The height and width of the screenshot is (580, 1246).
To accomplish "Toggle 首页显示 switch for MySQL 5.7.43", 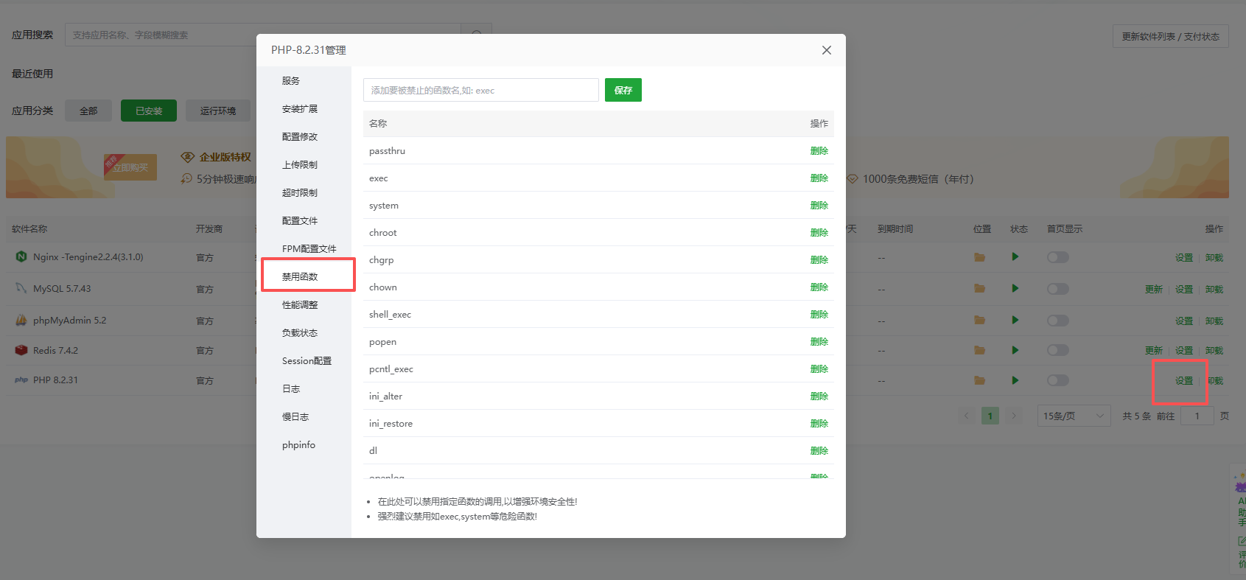I will pos(1058,289).
